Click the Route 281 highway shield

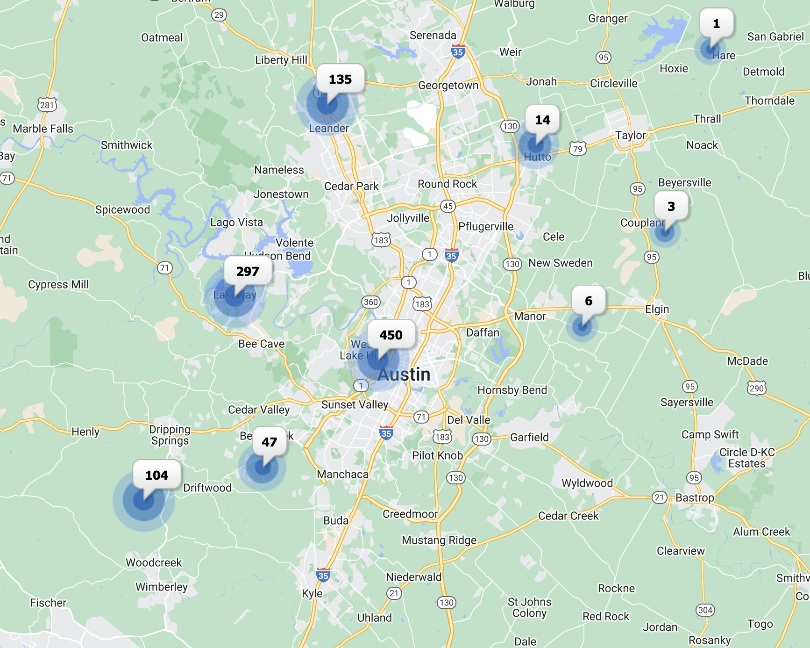click(x=47, y=105)
